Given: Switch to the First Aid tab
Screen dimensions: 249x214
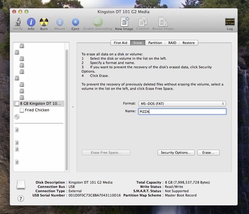Looking at the screenshot, I should pyautogui.click(x=120, y=43).
